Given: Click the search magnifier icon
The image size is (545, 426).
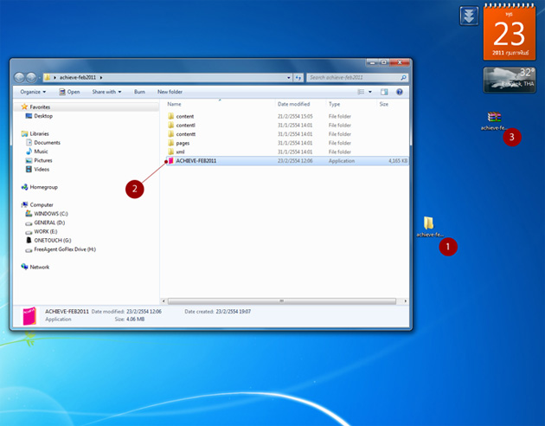Looking at the screenshot, I should pyautogui.click(x=403, y=78).
